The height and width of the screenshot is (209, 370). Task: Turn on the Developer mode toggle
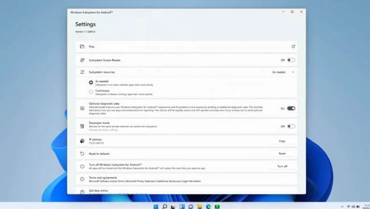(x=291, y=126)
